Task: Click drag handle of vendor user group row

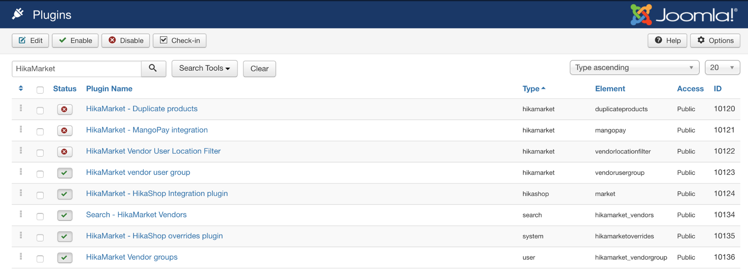Action: [x=21, y=171]
